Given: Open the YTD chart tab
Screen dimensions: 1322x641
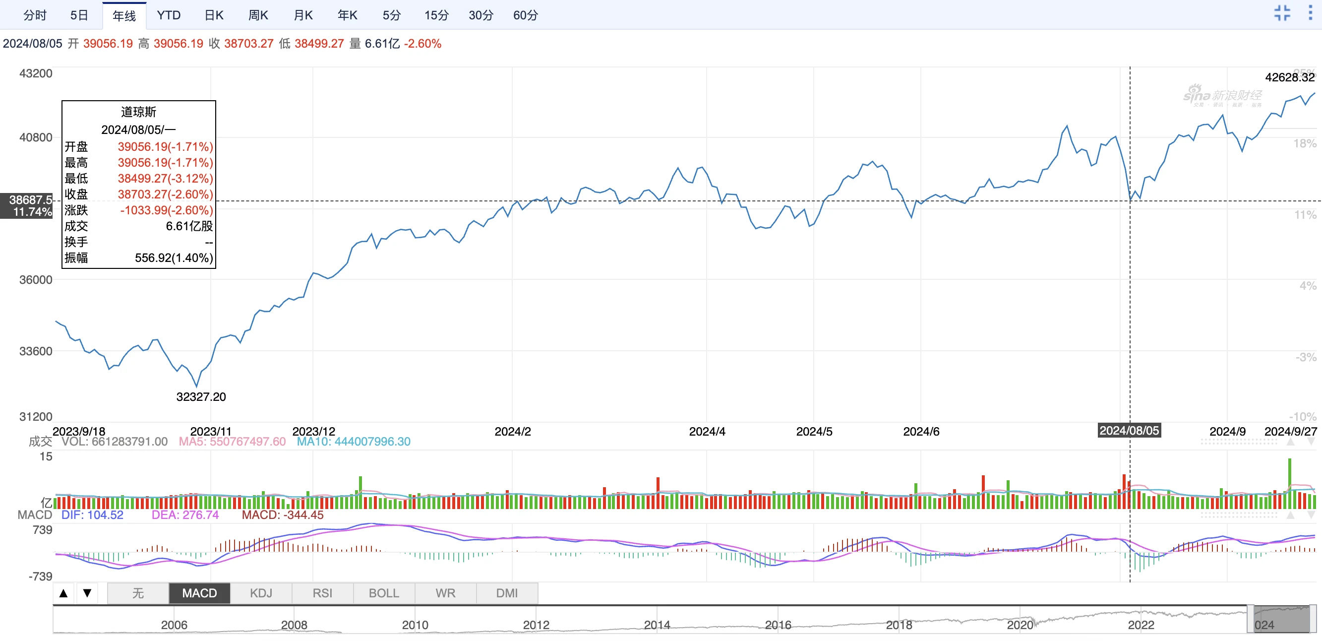Looking at the screenshot, I should click(x=168, y=15).
